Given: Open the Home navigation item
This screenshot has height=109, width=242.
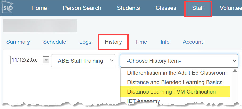Looking at the screenshot, I should tap(39, 8).
